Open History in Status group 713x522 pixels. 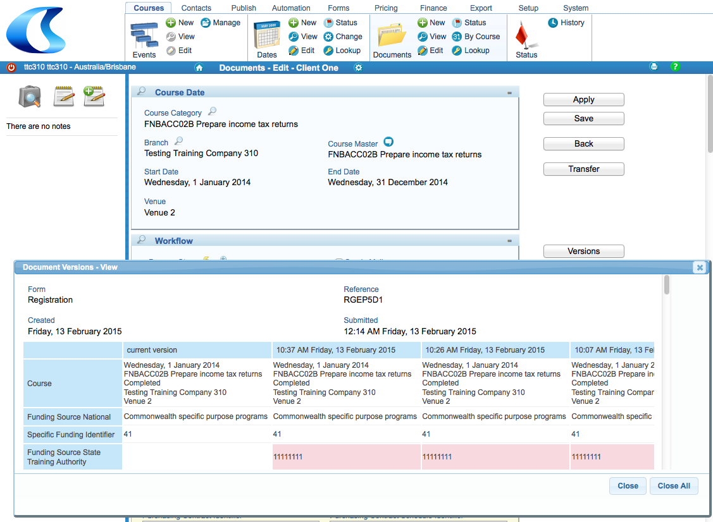pyautogui.click(x=566, y=23)
